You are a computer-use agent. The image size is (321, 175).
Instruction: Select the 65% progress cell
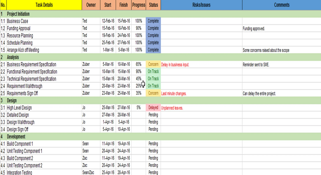(x=139, y=64)
